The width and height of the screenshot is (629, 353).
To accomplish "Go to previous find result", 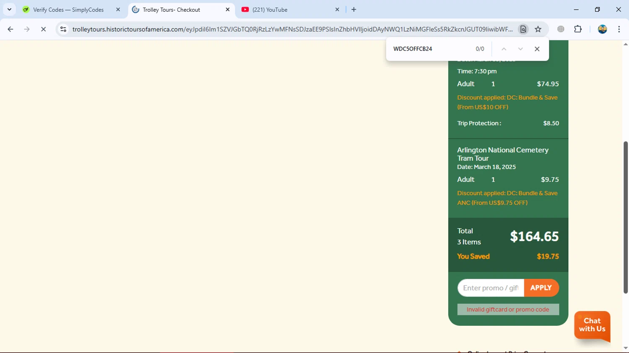I will 504,49.
